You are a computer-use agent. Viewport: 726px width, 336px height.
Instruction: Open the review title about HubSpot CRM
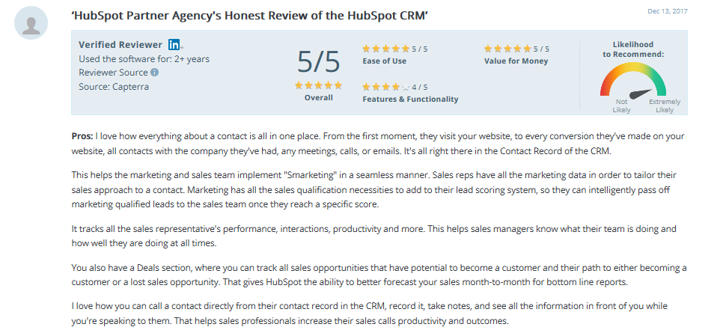(x=249, y=15)
